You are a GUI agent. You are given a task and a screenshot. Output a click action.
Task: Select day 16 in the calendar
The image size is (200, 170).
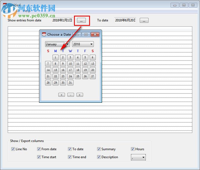[63, 70]
